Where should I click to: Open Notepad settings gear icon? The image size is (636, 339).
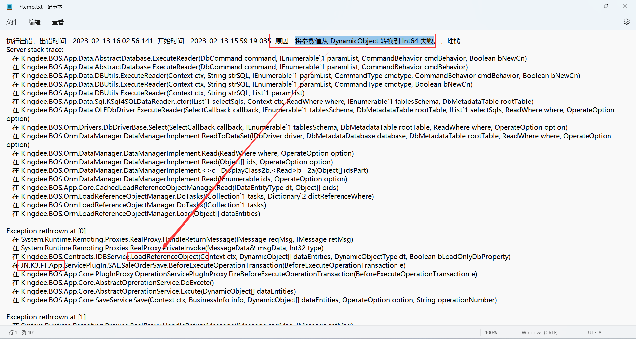(x=626, y=22)
